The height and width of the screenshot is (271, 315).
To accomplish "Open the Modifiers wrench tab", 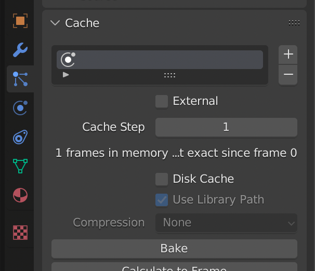I will tap(20, 50).
